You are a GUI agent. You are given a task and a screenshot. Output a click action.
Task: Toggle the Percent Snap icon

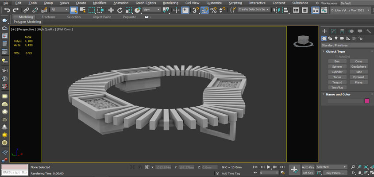213,10
